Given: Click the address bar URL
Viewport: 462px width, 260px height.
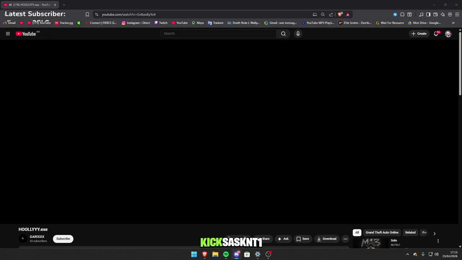Looking at the screenshot, I should pyautogui.click(x=128, y=14).
